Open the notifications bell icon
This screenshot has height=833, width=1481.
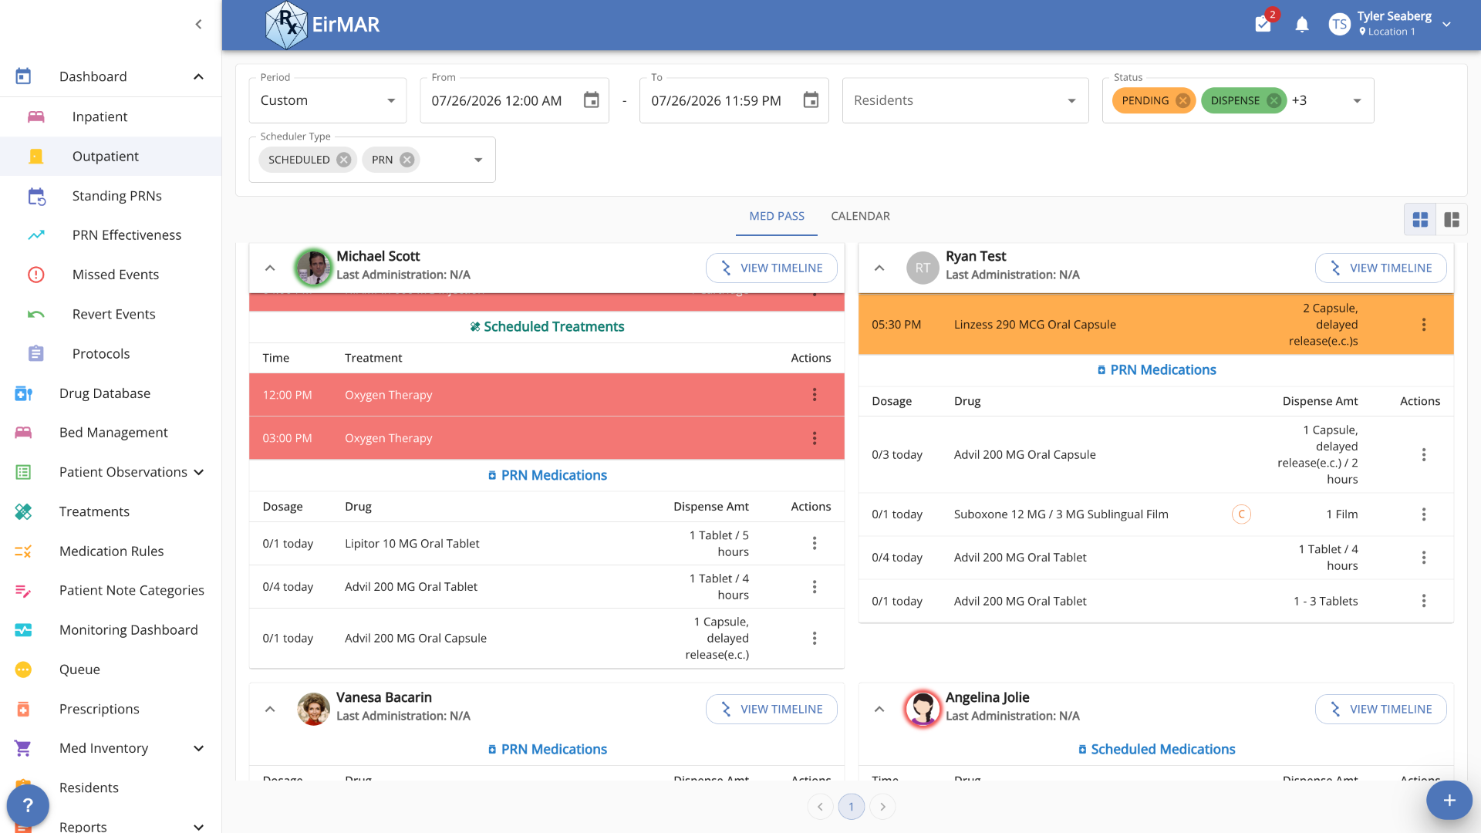[x=1302, y=25]
